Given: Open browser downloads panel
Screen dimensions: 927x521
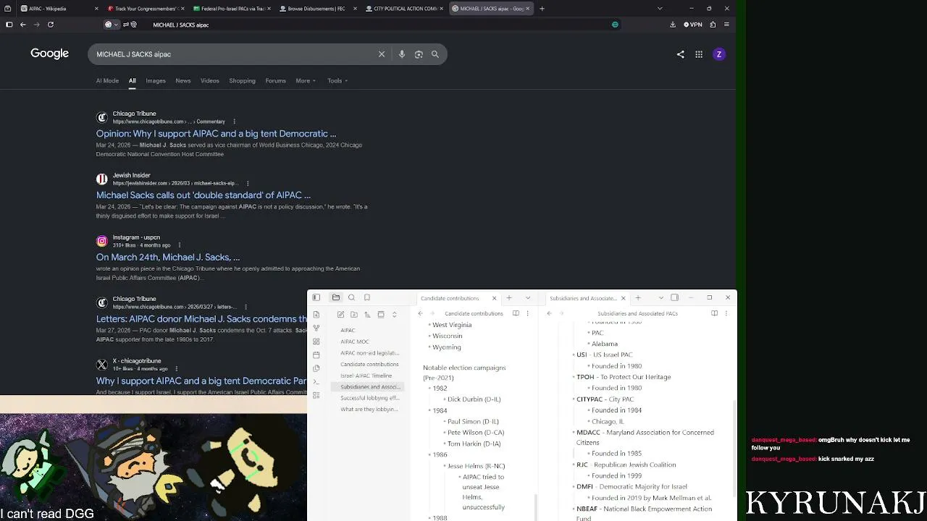Looking at the screenshot, I should (673, 25).
